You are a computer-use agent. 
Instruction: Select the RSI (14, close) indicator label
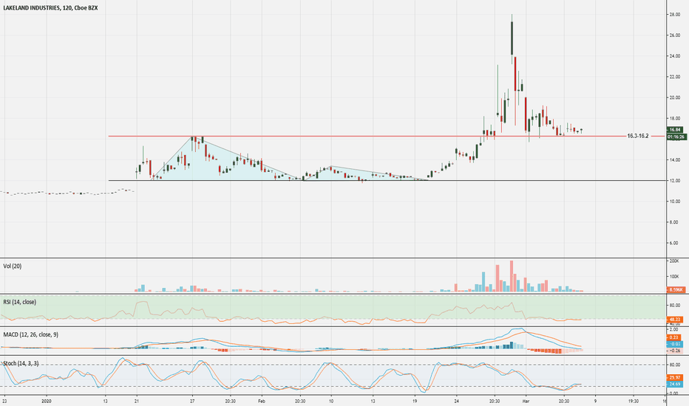point(20,302)
